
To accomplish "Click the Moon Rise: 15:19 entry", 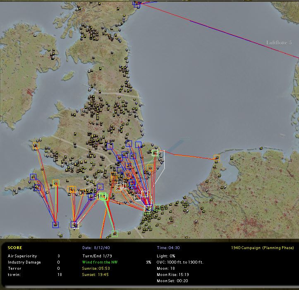I will (x=173, y=275).
